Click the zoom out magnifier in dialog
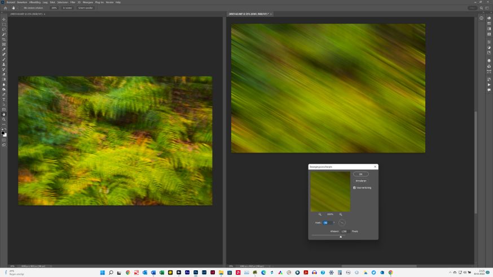Viewport: 493px width, 277px height. 320,214
